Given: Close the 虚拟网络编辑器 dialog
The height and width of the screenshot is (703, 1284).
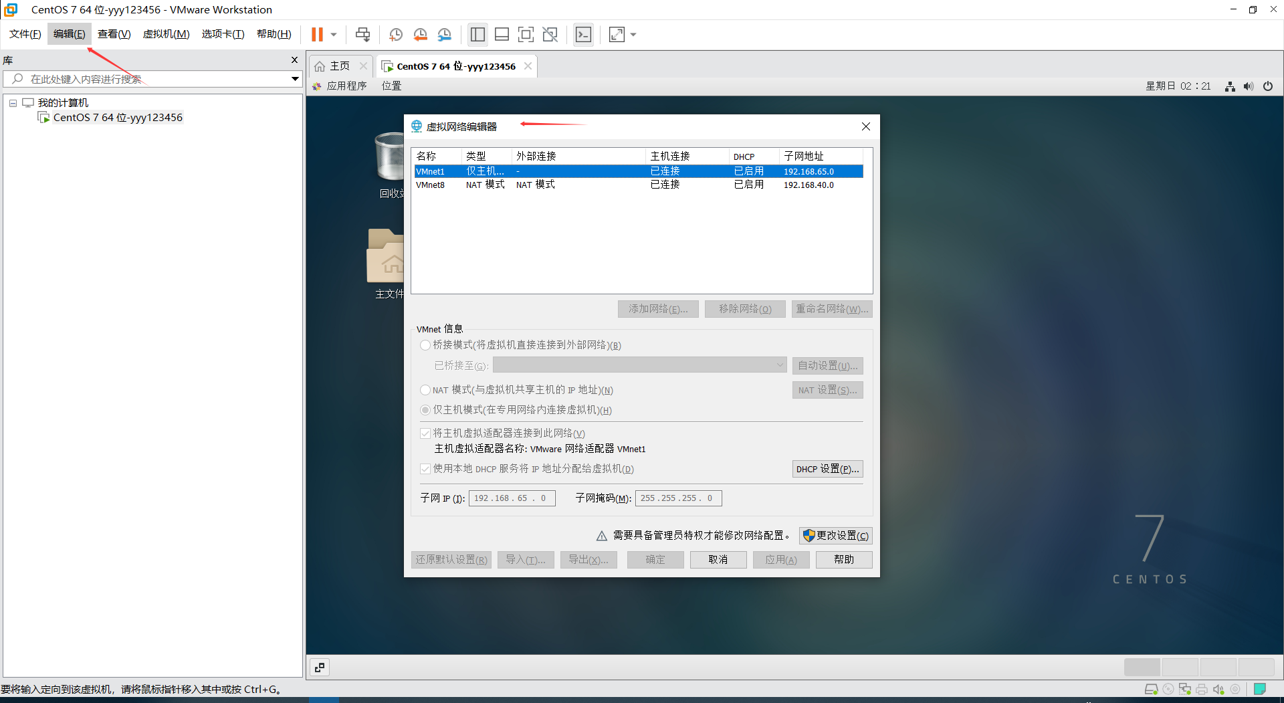Looking at the screenshot, I should coord(866,126).
